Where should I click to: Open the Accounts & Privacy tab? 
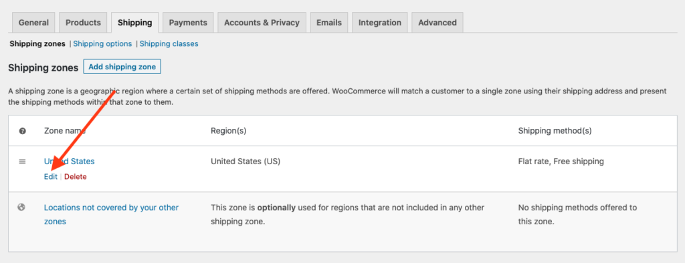[x=262, y=23]
